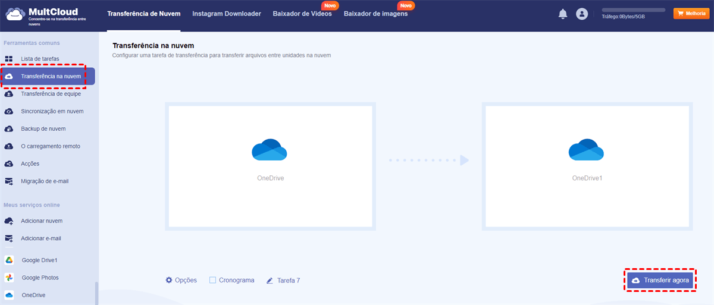Click the source OneDrive cloud icon

coord(270,150)
